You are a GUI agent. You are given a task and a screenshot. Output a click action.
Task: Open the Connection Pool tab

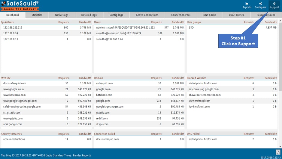(x=181, y=15)
